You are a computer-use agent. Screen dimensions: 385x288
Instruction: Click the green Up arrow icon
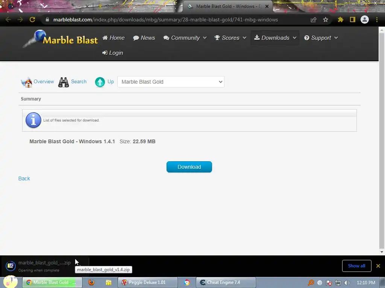coord(100,82)
